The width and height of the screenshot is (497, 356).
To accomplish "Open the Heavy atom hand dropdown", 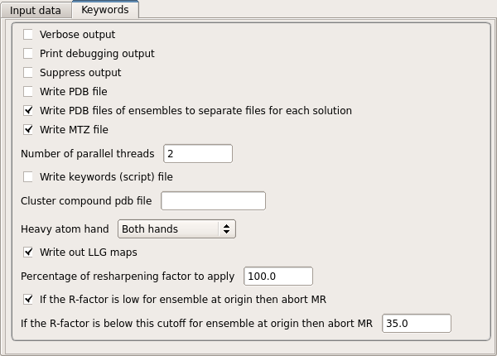I will [x=177, y=229].
